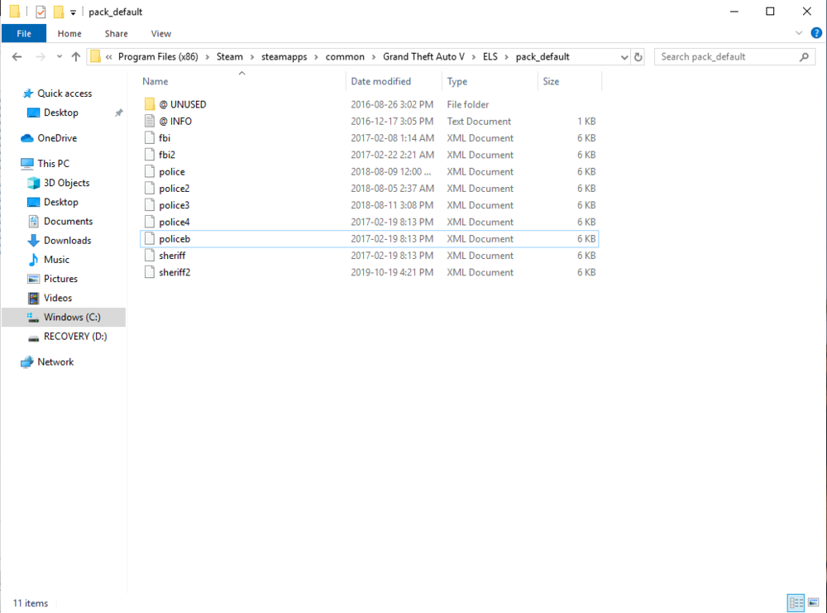Open Music in navigation pane

(x=56, y=260)
